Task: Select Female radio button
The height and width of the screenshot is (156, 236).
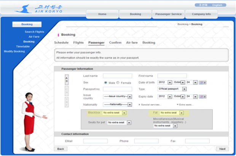Action: (118, 83)
